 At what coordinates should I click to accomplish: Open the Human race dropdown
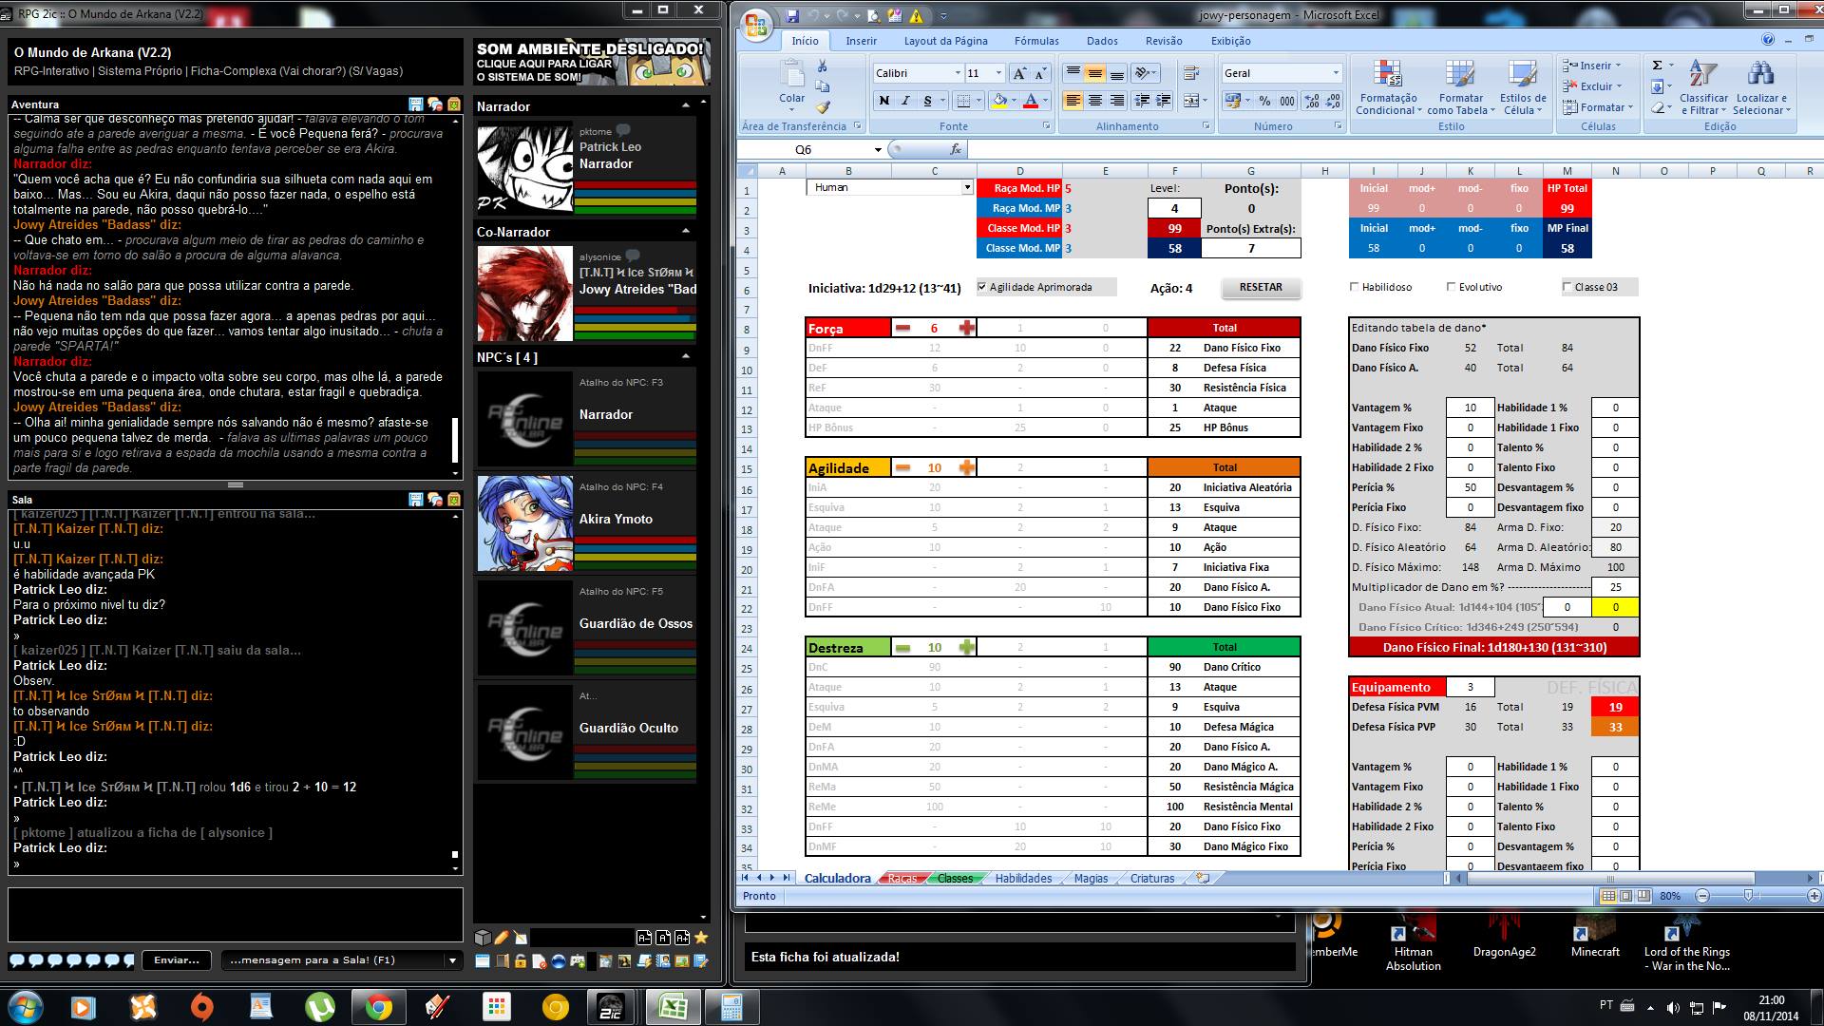[x=967, y=188]
